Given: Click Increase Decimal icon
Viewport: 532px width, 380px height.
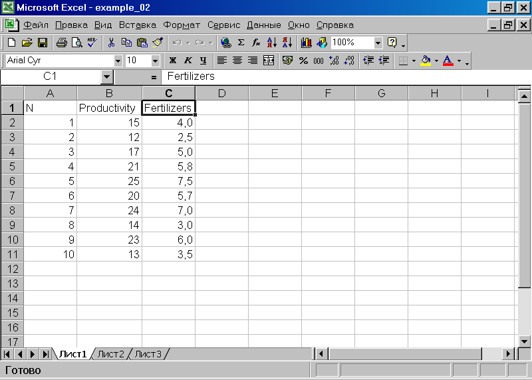Looking at the screenshot, I should pos(334,61).
